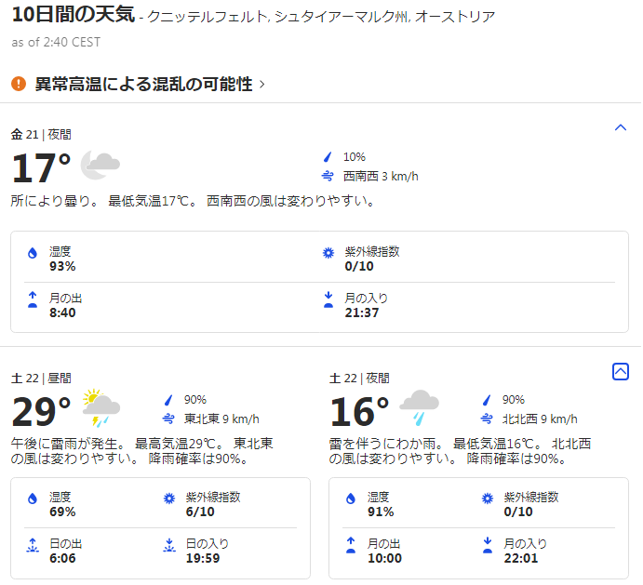Click the partly cloudy moon icon by 17°

coord(100,166)
